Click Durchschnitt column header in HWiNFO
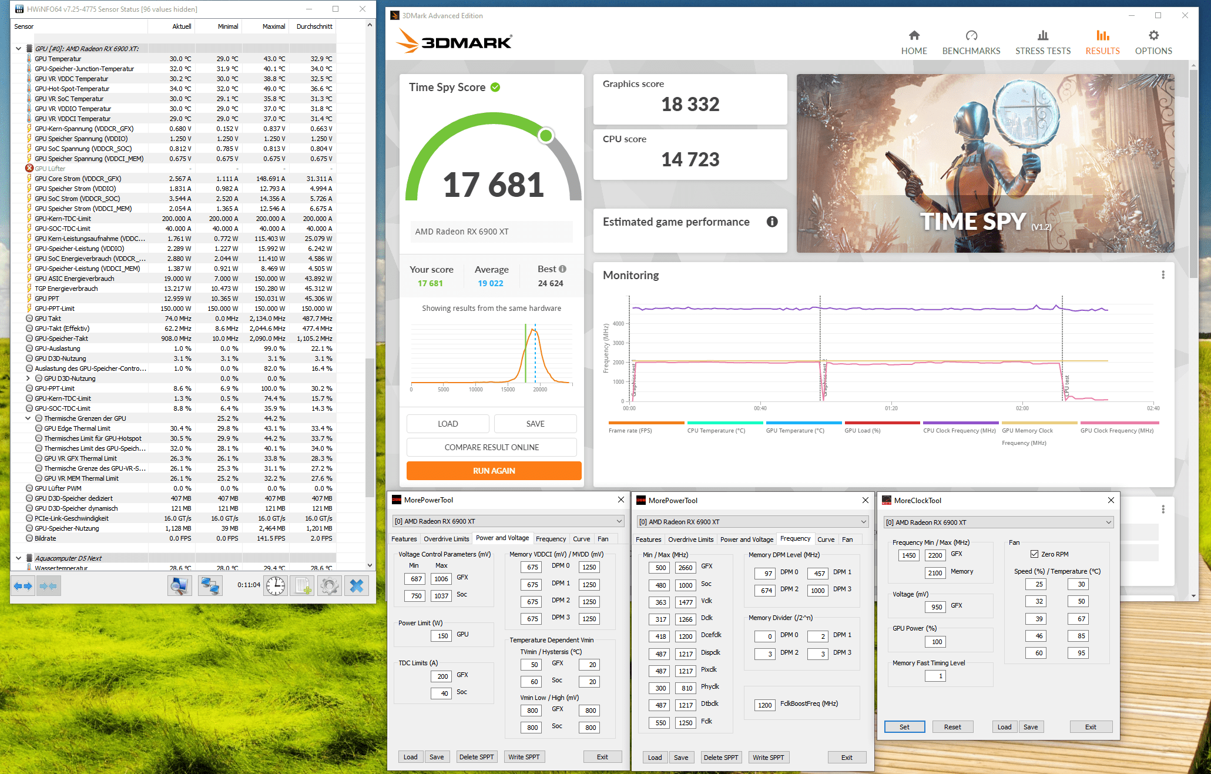The width and height of the screenshot is (1211, 774). 313,26
